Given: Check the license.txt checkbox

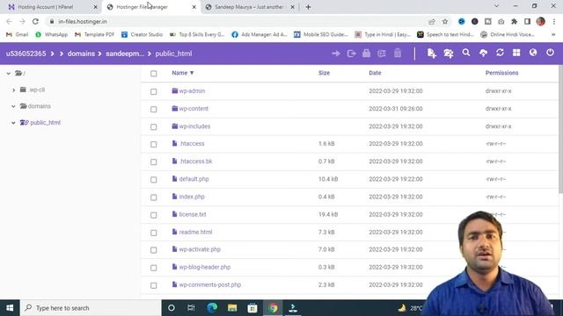Looking at the screenshot, I should [154, 215].
